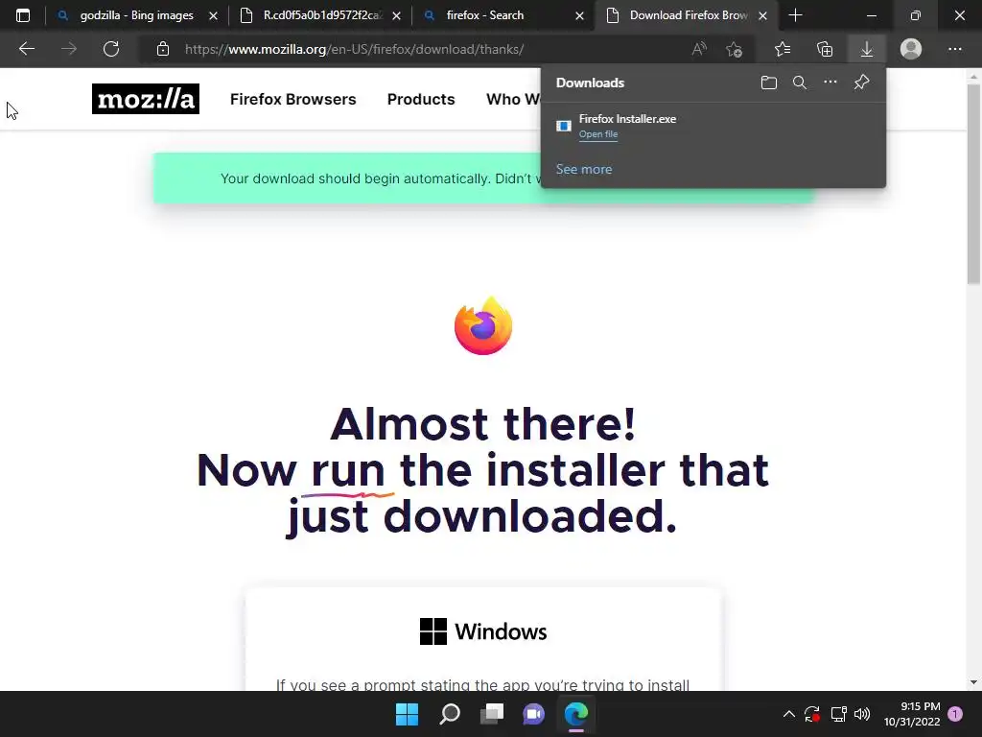This screenshot has height=737, width=982.
Task: Open Edge Settings and more menu
Action: click(x=954, y=49)
